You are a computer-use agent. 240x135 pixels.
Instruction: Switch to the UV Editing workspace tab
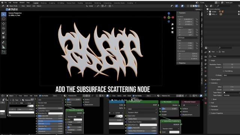pyautogui.click(x=61, y=3)
